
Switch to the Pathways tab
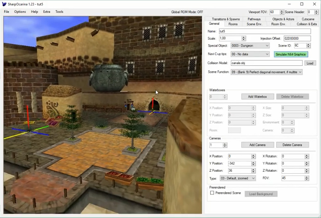coord(254,19)
